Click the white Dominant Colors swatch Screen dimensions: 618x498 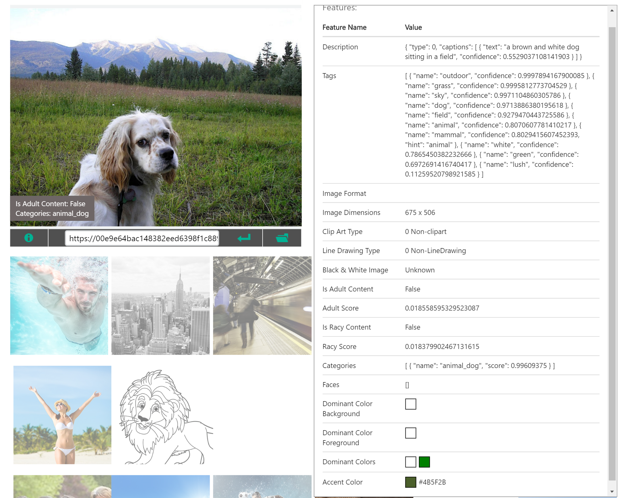click(410, 462)
